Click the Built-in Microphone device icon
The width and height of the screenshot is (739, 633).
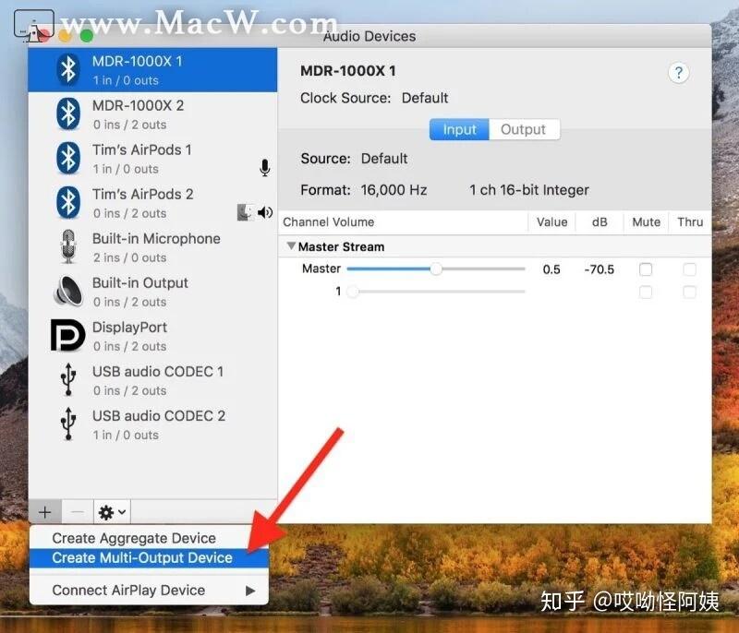coord(69,246)
